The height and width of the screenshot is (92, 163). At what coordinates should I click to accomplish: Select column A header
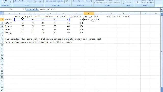[x=9, y=13]
